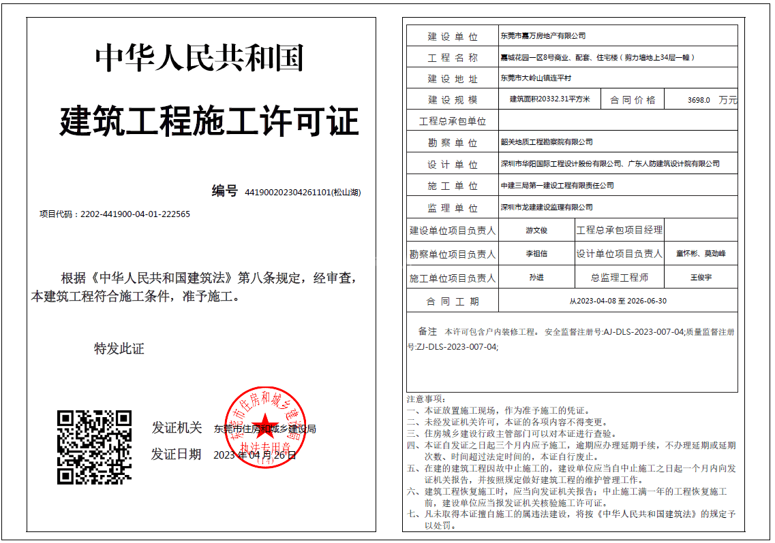The image size is (775, 543).
Task: Click the remark line ending ZJ-DLS-2023-007-04
Action: pyautogui.click(x=453, y=347)
